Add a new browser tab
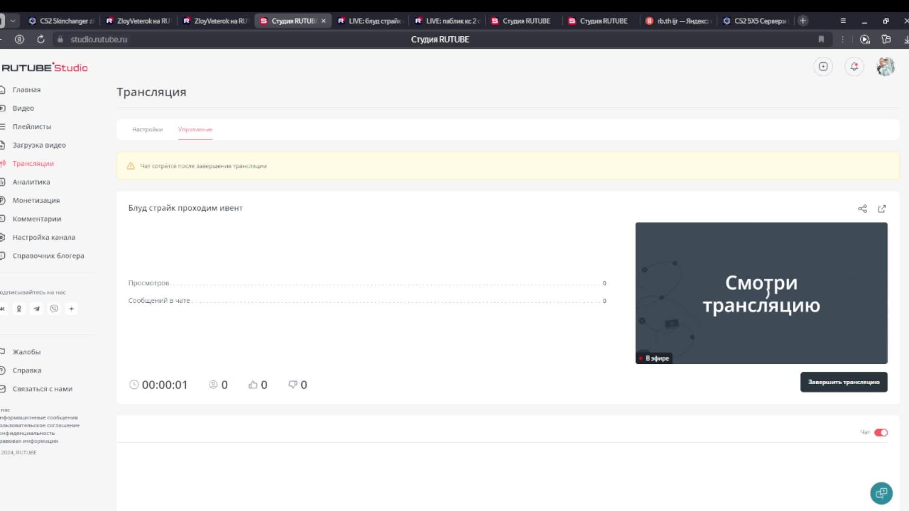909x511 pixels. [803, 21]
